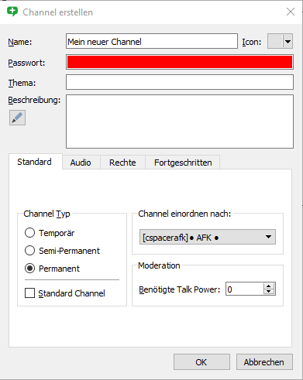Click into the Beschreibung text area
The image size is (303, 380).
click(180, 122)
